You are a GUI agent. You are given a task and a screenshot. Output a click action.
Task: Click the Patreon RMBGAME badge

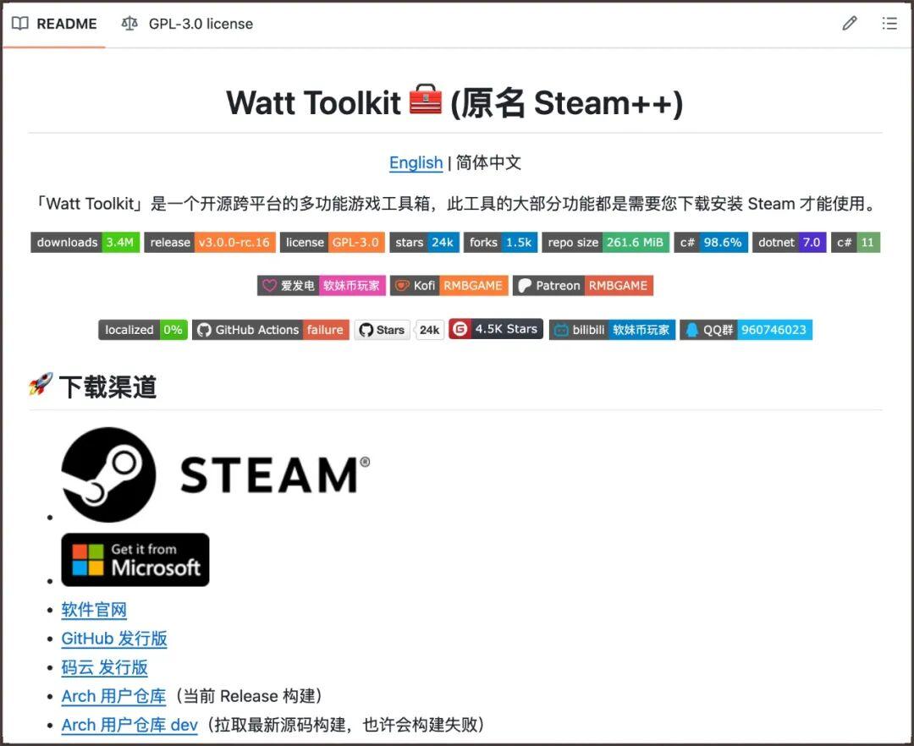point(583,286)
